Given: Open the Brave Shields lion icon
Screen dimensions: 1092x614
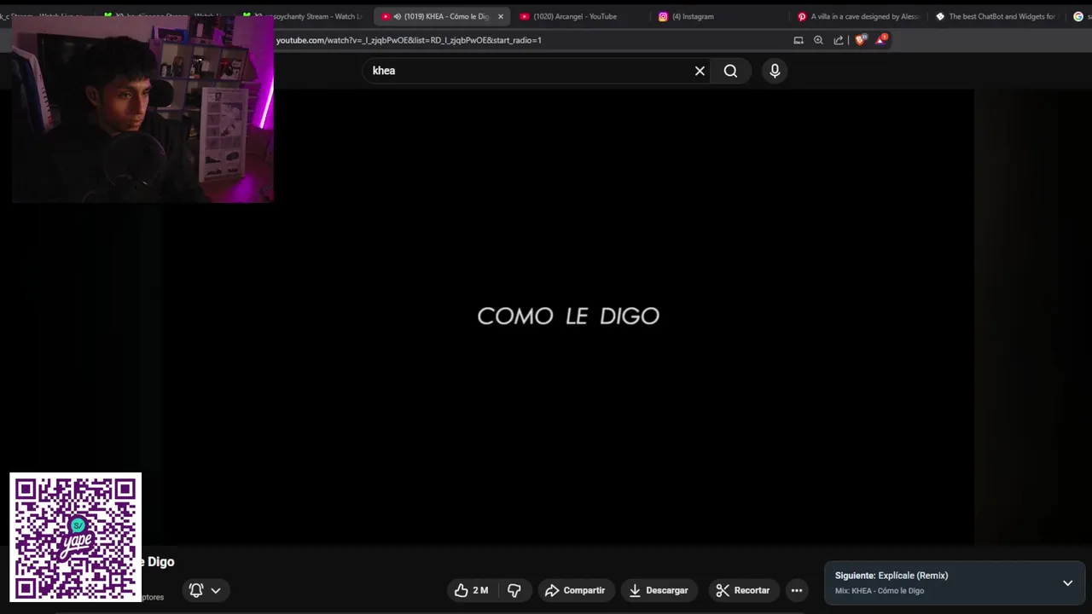Looking at the screenshot, I should (x=860, y=39).
